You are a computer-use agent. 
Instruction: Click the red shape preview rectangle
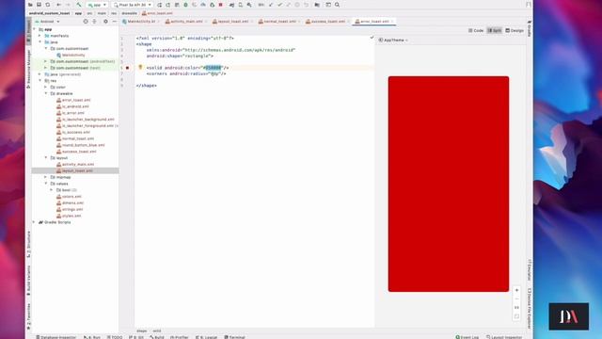pyautogui.click(x=449, y=184)
